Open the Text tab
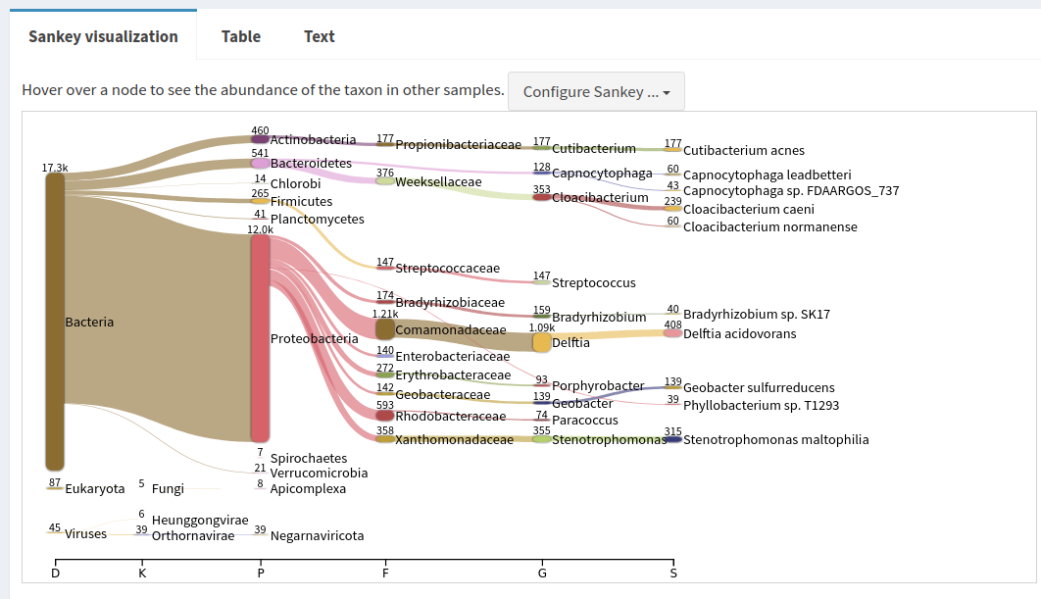 pyautogui.click(x=319, y=36)
